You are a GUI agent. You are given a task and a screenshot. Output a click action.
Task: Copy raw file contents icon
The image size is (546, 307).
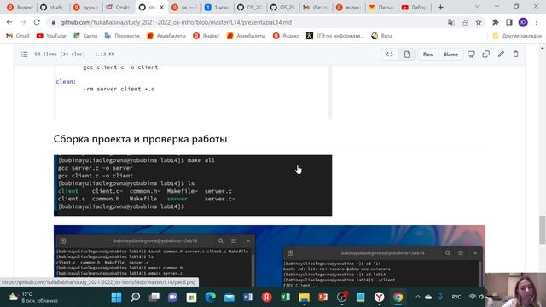click(x=485, y=54)
